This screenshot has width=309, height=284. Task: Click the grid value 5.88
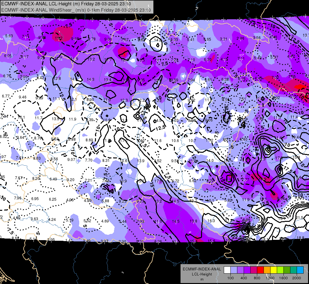tap(105, 201)
